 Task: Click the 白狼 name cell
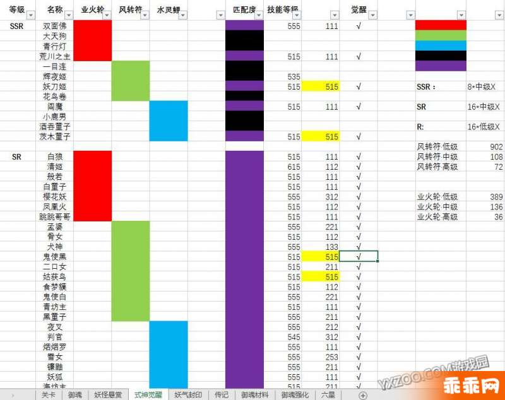click(x=55, y=157)
